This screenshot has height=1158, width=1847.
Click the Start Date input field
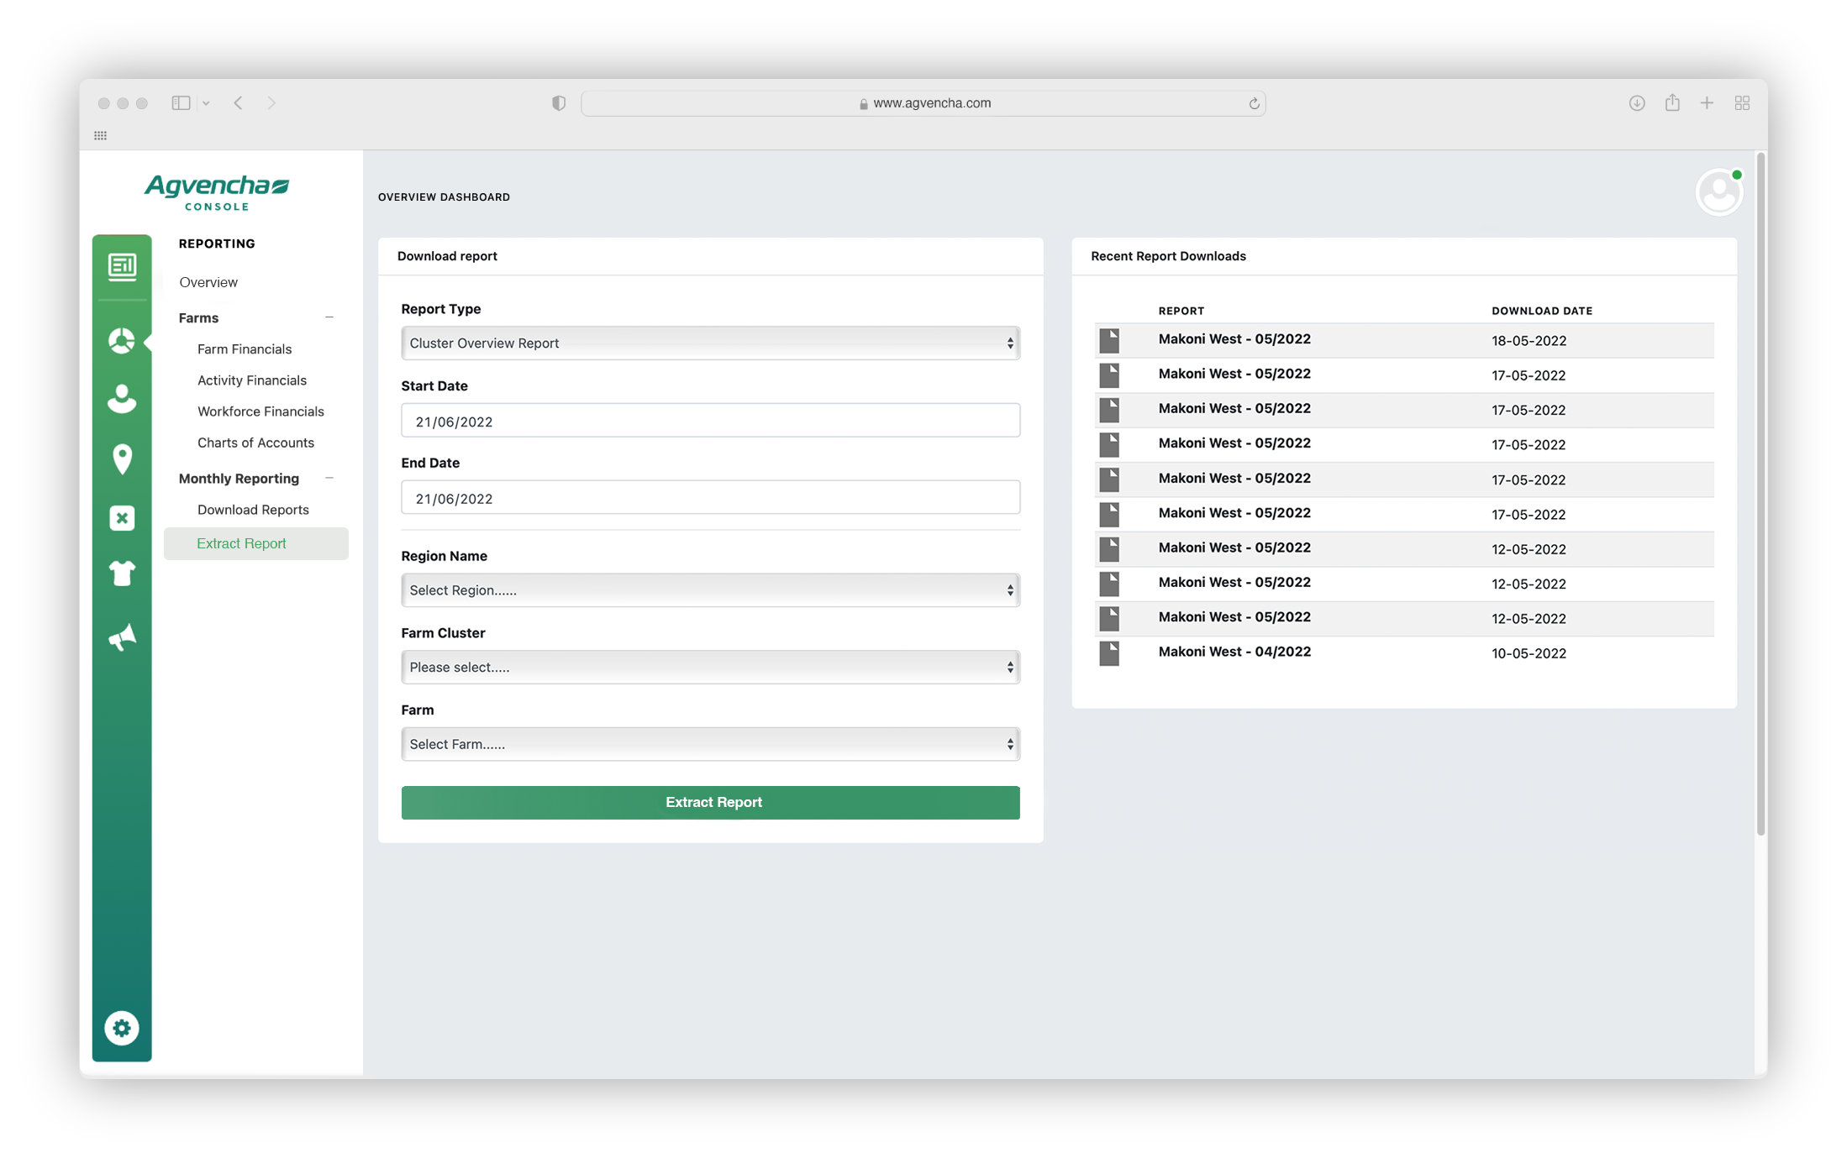710,421
